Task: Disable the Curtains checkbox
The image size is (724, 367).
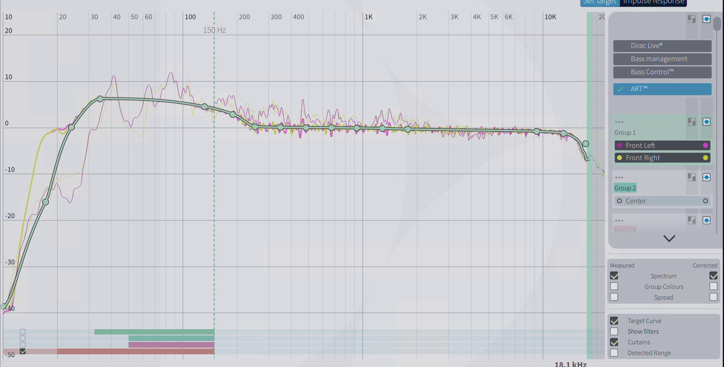Action: pos(614,342)
